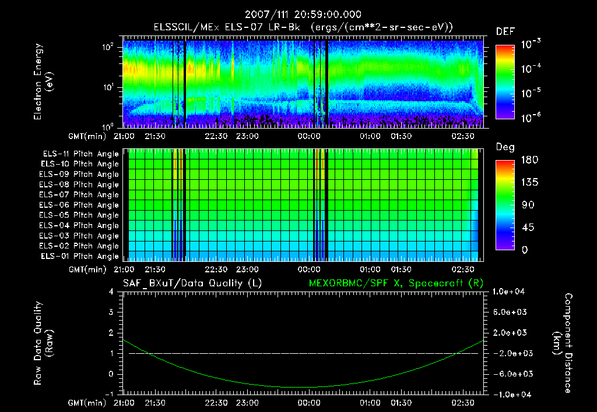
Task: Click the ELSSCIL/MEx ELS-07 LR-Bk plot subtitle
Action: click(x=303, y=27)
